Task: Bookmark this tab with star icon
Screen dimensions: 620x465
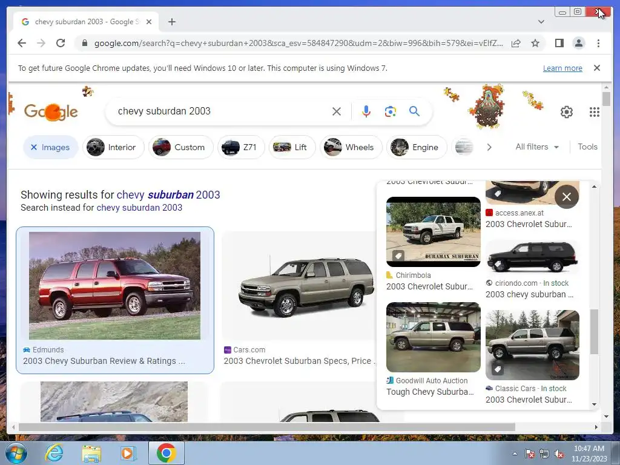Action: 535,43
